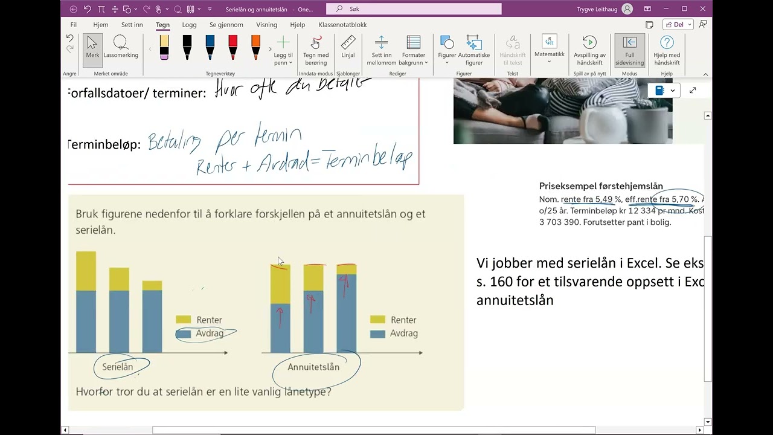Click the lasso icon in quick access toolbar
Viewport: 773px width, 435px height.
coord(178,9)
